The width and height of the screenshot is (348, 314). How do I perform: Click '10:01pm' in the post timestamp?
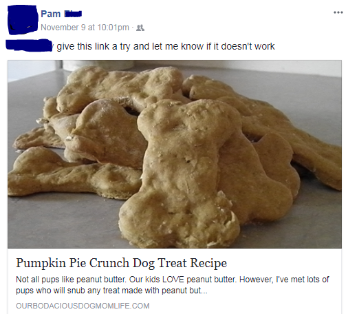[x=113, y=28]
